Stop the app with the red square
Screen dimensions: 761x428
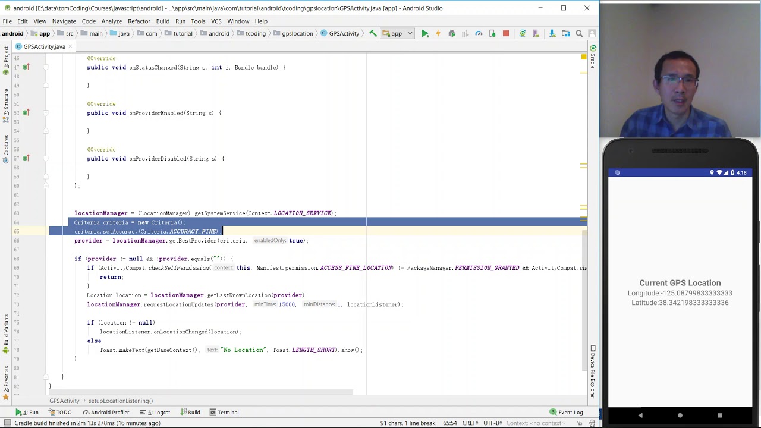(506, 33)
